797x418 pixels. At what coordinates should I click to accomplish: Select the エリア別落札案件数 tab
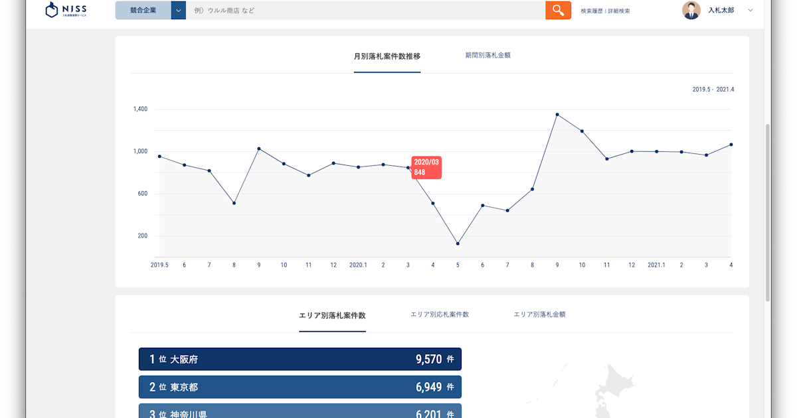coord(332,315)
